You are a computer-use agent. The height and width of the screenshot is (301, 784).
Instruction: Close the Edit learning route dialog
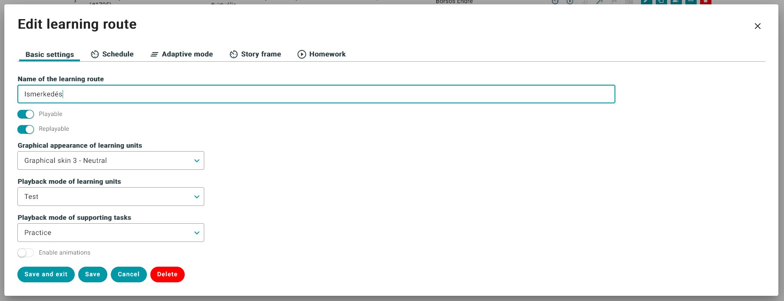pos(757,26)
